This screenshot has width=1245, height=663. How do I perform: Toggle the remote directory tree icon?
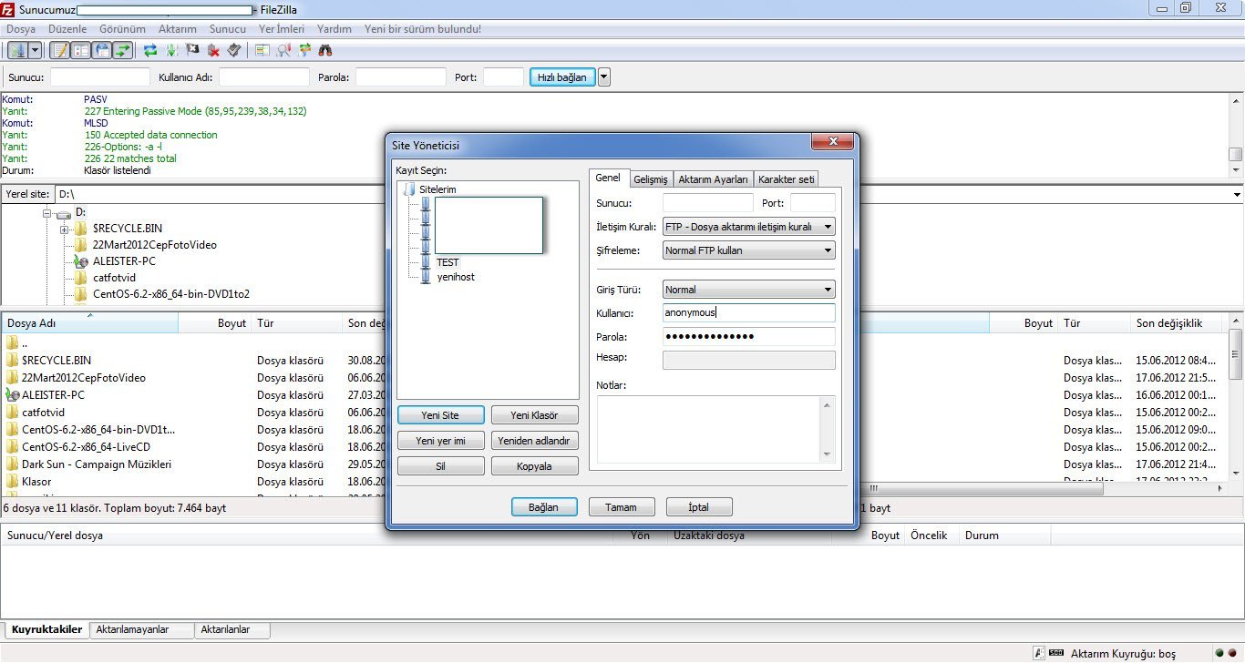[x=102, y=50]
